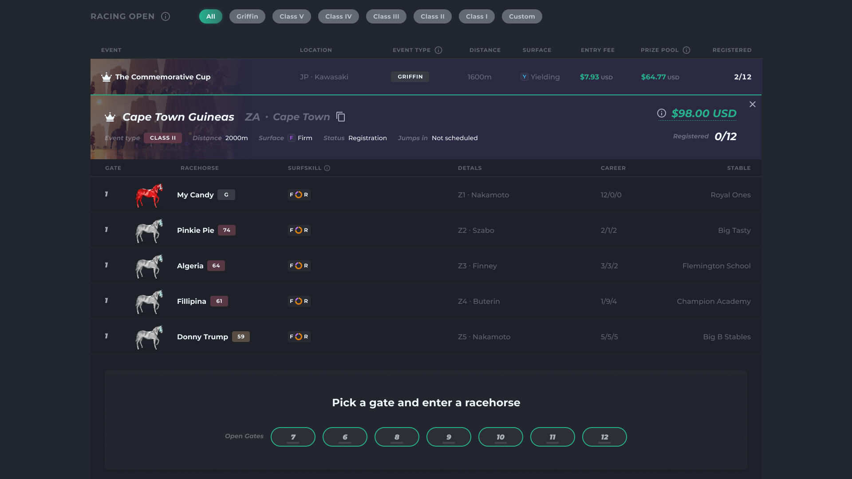Select open gate 10
The width and height of the screenshot is (852, 479).
[x=501, y=437]
